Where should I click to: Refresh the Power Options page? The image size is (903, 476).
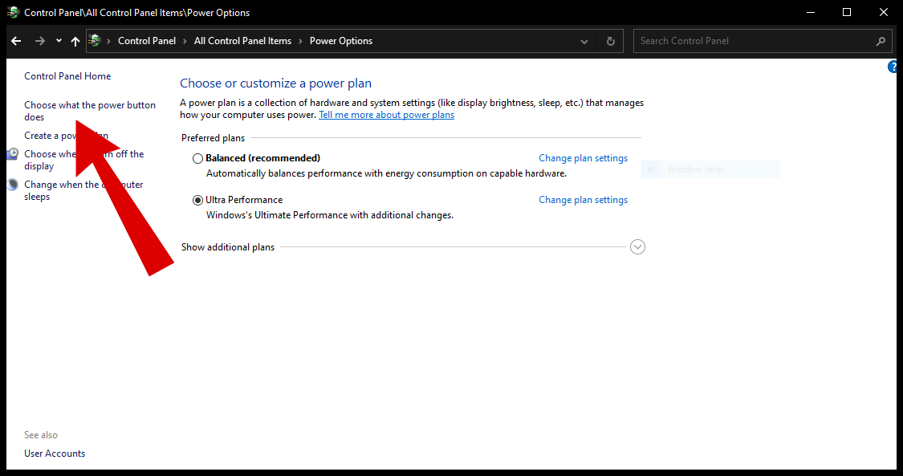click(611, 41)
